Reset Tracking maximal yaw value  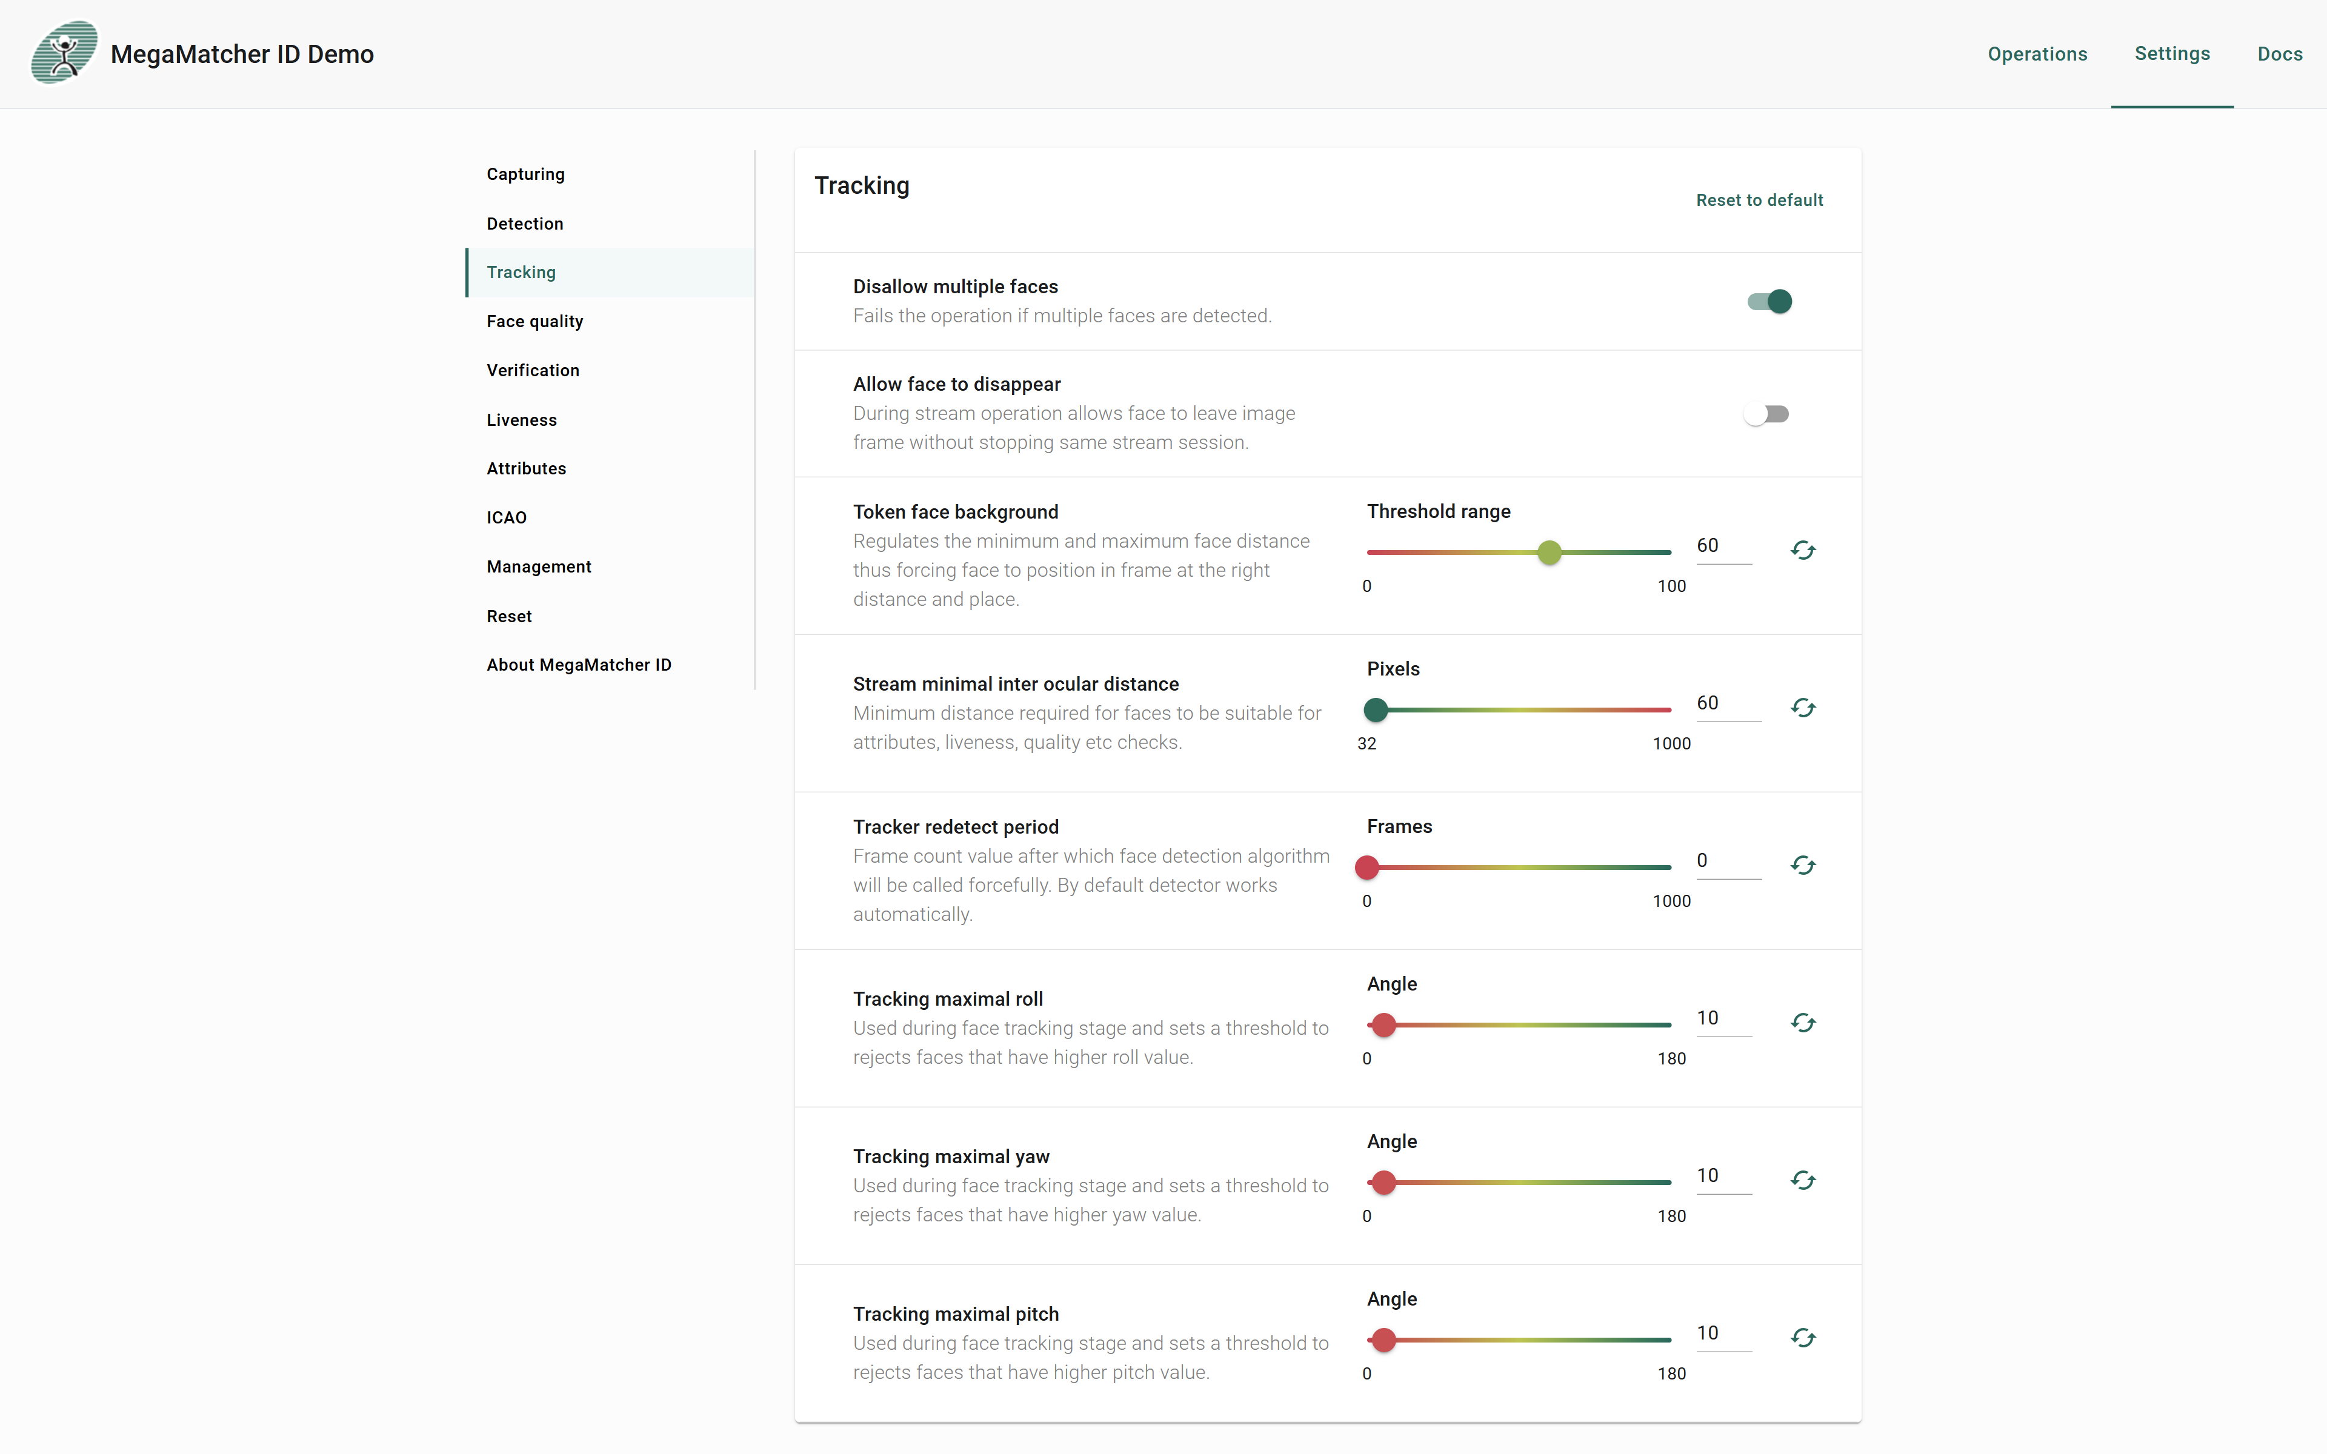1803,1180
